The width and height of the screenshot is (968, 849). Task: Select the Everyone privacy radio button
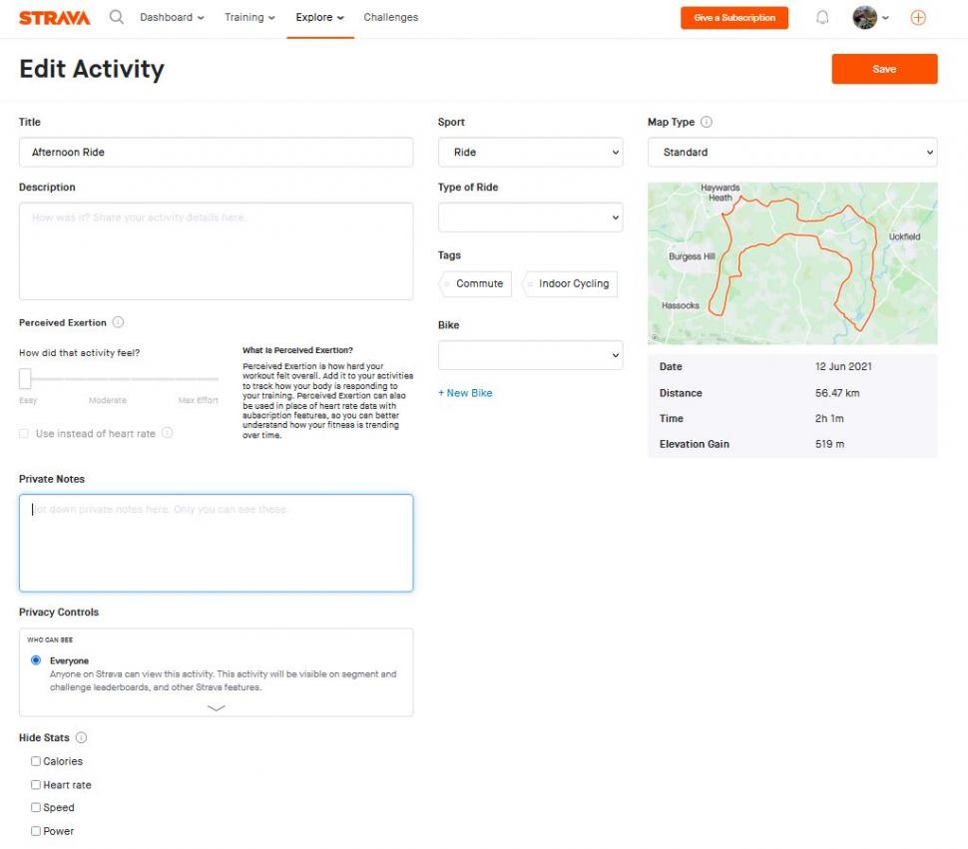click(37, 659)
